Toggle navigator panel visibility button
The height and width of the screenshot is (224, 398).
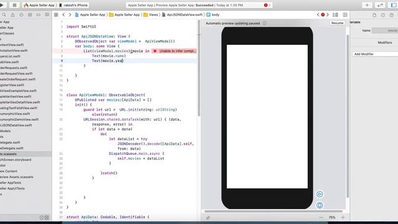(x=394, y=5)
